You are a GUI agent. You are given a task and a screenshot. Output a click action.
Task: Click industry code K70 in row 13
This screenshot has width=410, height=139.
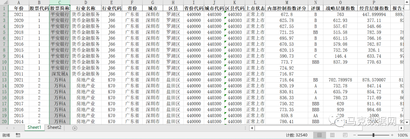point(112,80)
